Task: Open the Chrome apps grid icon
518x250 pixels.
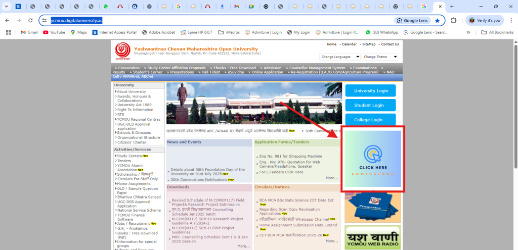Action: (x=8, y=32)
